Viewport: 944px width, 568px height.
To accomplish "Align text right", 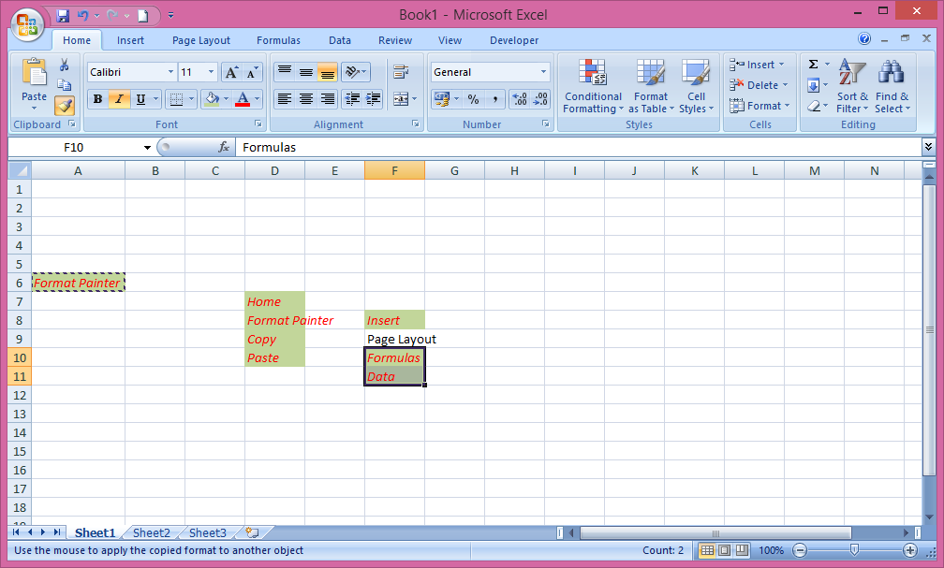I will click(x=328, y=99).
